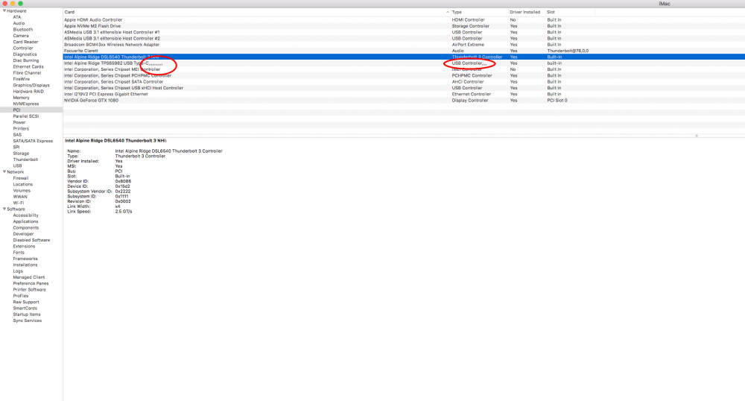Select Broadcom BCM43xx Wireless Network Adapter row
This screenshot has height=401, width=745.
pos(404,45)
